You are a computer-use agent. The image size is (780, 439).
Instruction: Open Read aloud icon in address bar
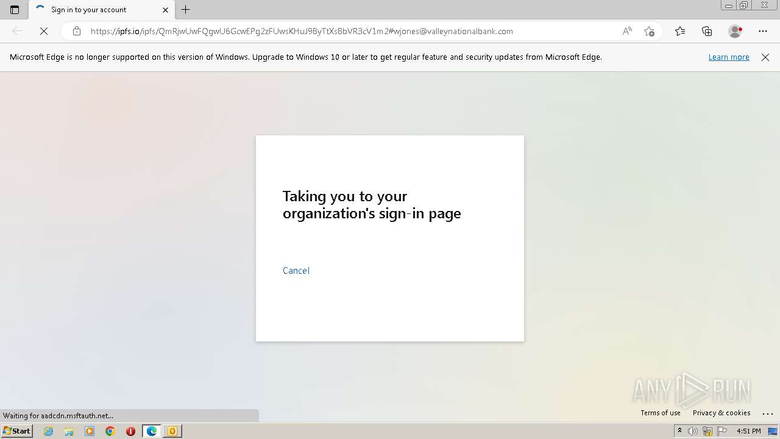[x=627, y=31]
